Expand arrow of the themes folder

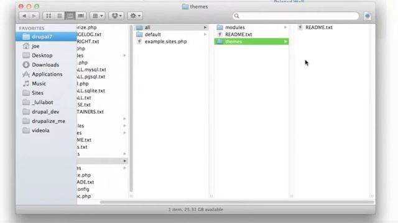coord(285,42)
